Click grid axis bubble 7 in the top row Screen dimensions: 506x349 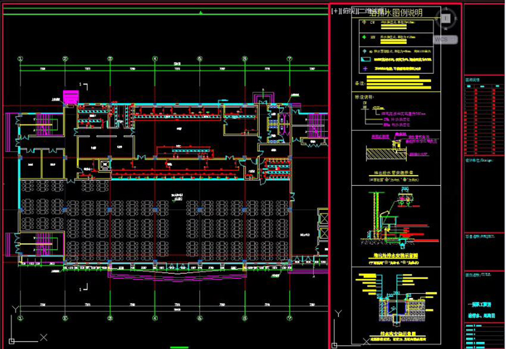289,59
